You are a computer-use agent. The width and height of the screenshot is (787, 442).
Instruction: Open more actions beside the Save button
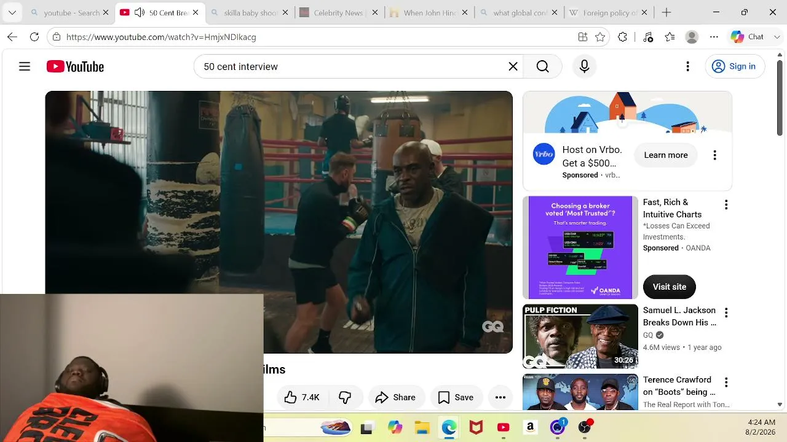tap(500, 398)
